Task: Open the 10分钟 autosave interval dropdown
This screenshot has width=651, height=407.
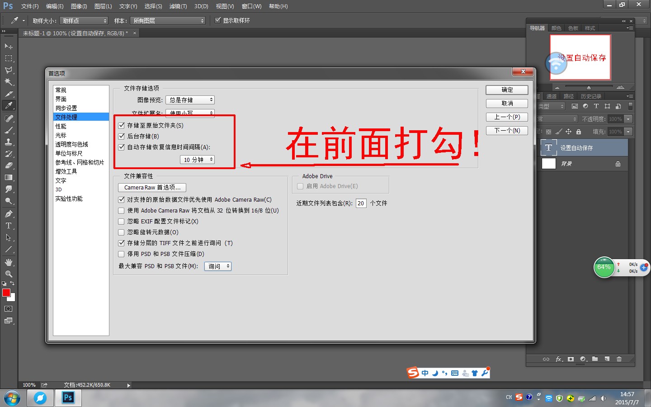Action: 197,159
